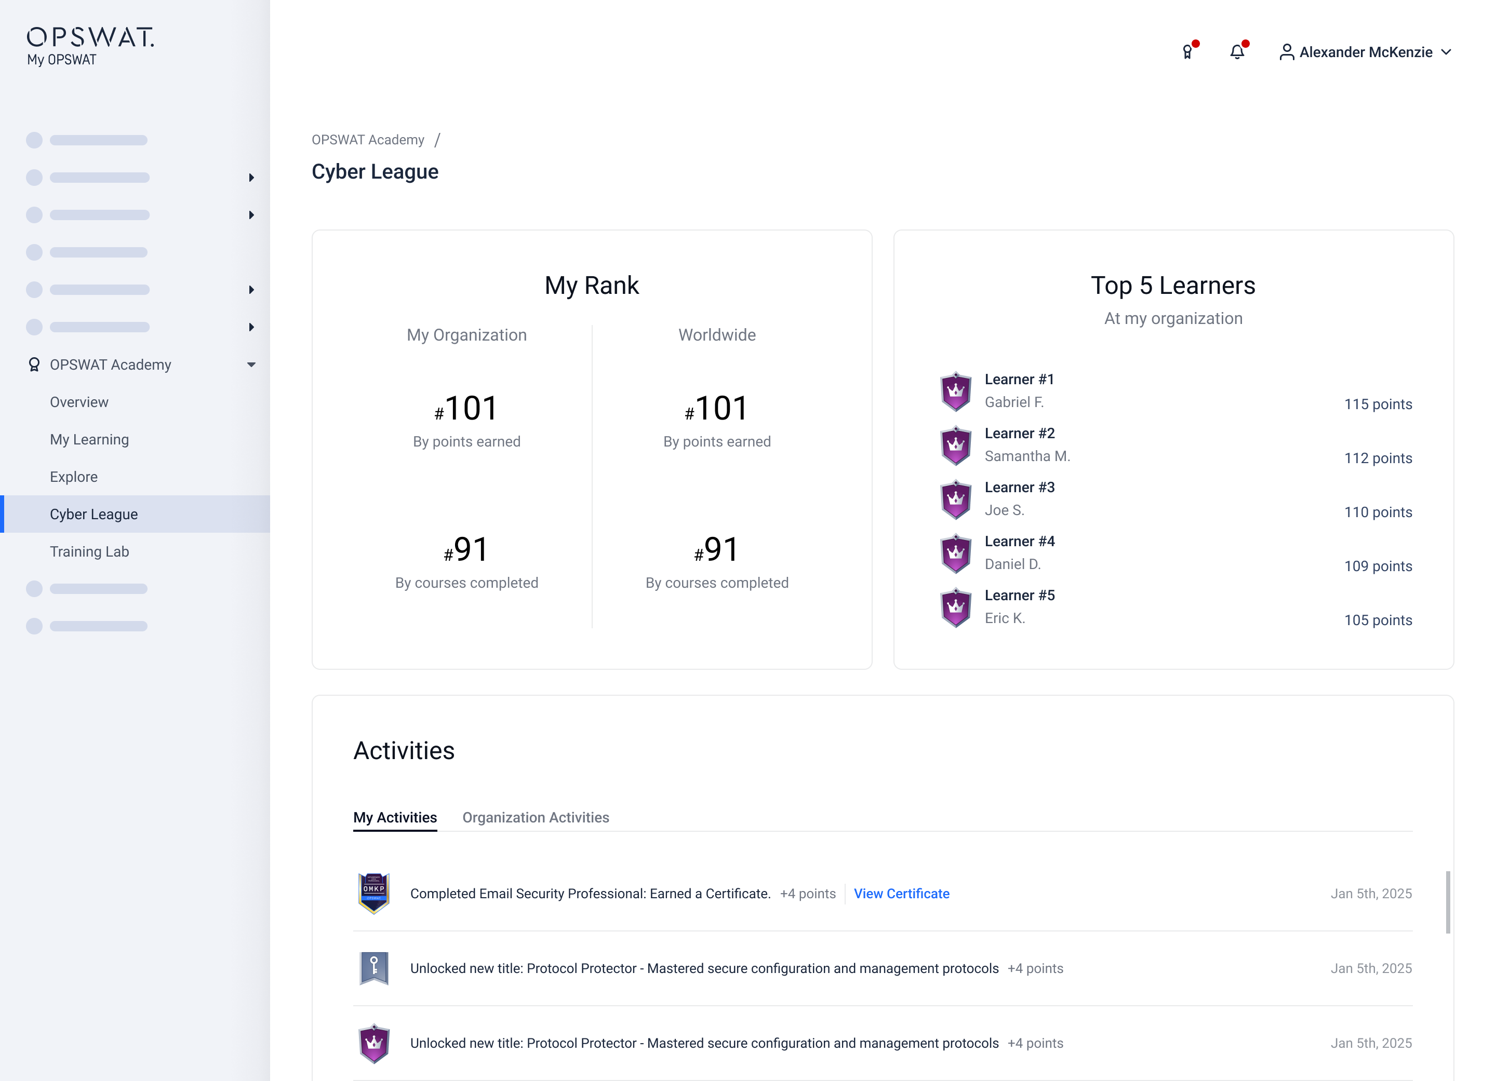Click the user profile avatar icon
Screen dimensions: 1496x1081
[x=1286, y=52]
